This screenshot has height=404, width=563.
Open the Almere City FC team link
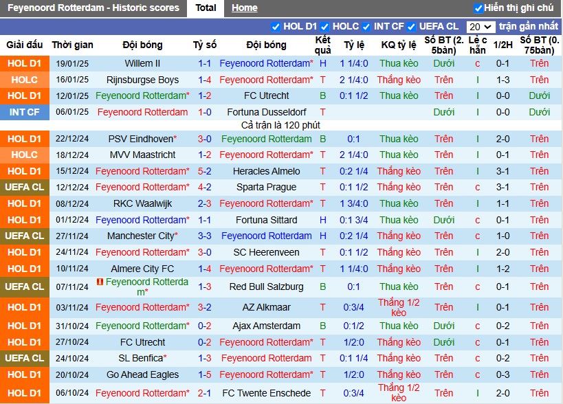point(142,269)
